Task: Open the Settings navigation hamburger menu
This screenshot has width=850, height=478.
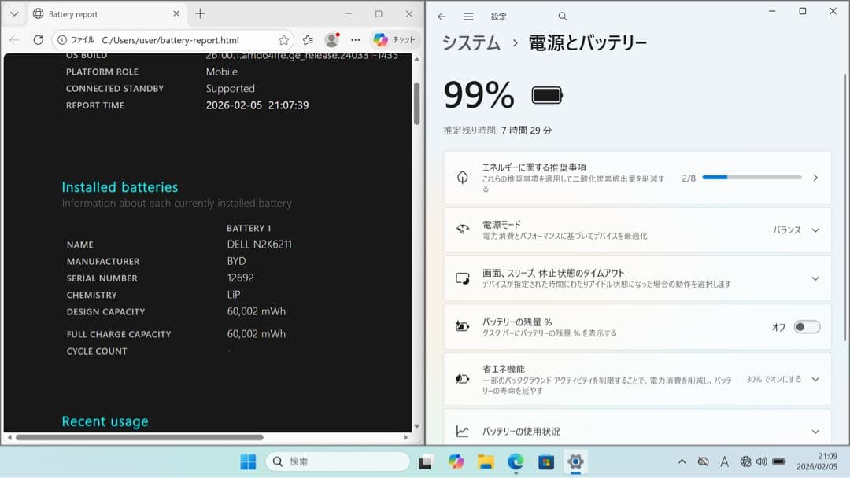Action: pos(469,16)
